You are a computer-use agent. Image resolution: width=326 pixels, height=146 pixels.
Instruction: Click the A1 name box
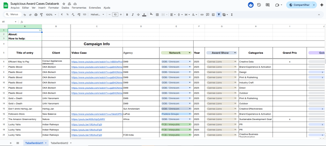[x=9, y=22]
